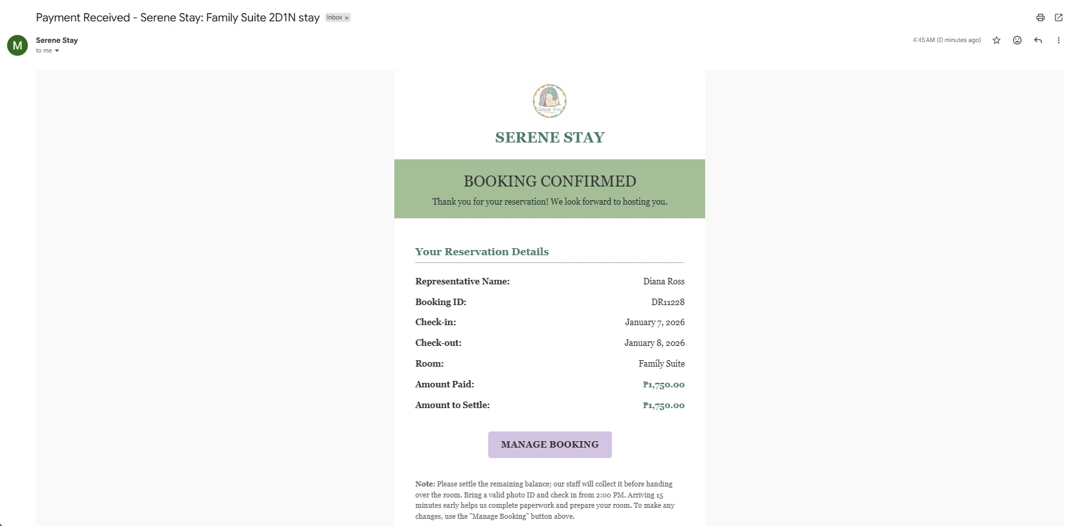The width and height of the screenshot is (1071, 526).
Task: Print the email using the printer icon
Action: [1039, 17]
